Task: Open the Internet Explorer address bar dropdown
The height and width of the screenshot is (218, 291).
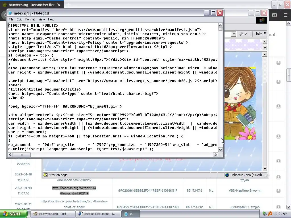Action: [234, 34]
